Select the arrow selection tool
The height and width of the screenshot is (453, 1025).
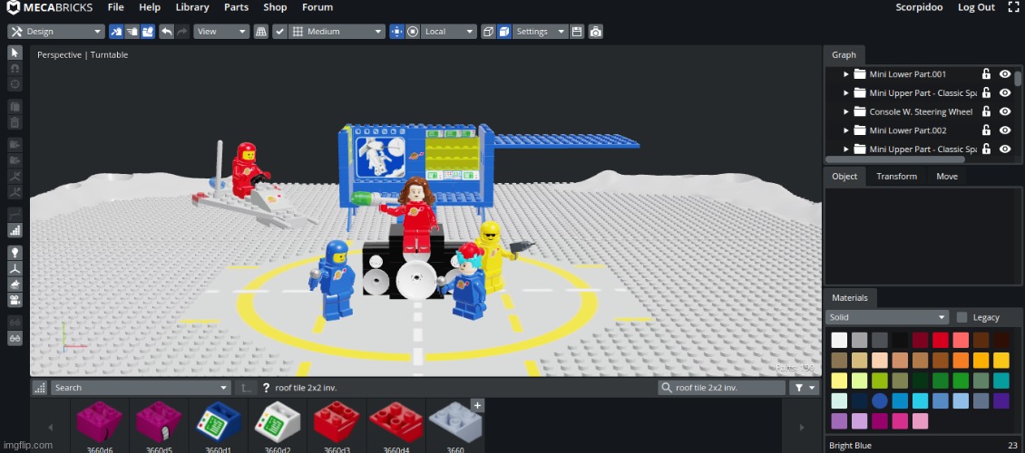[15, 53]
